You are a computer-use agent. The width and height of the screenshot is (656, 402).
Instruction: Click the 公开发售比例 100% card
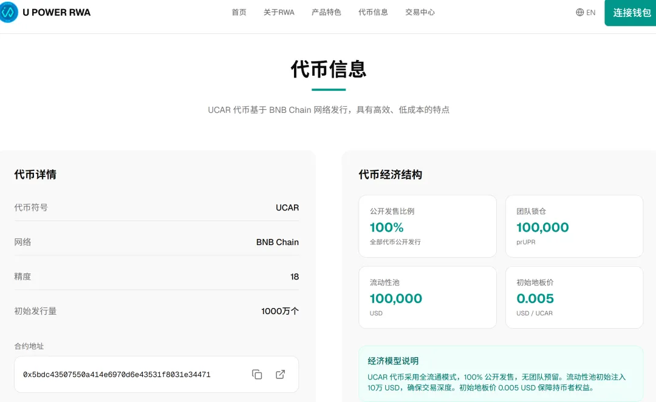click(428, 226)
